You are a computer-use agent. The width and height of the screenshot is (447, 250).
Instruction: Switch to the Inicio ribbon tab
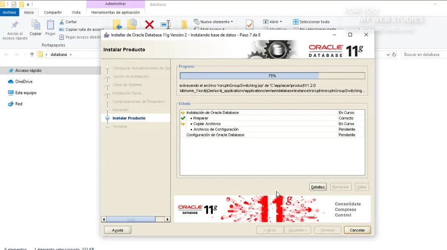click(x=29, y=12)
